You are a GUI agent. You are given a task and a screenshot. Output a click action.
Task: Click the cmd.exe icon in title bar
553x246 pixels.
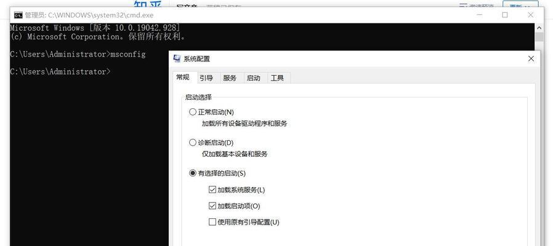[x=18, y=15]
